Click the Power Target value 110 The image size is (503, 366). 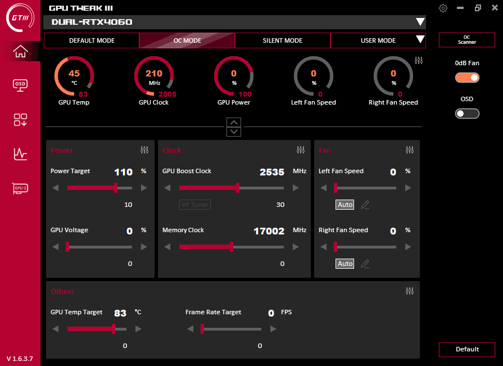pos(124,172)
